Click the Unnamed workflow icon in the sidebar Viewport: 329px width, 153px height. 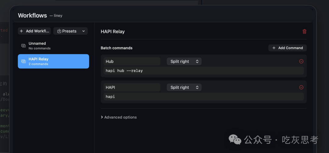point(23,45)
